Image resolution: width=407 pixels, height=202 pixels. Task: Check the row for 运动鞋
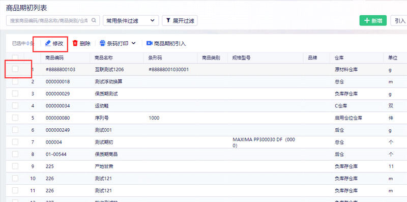pos(15,105)
